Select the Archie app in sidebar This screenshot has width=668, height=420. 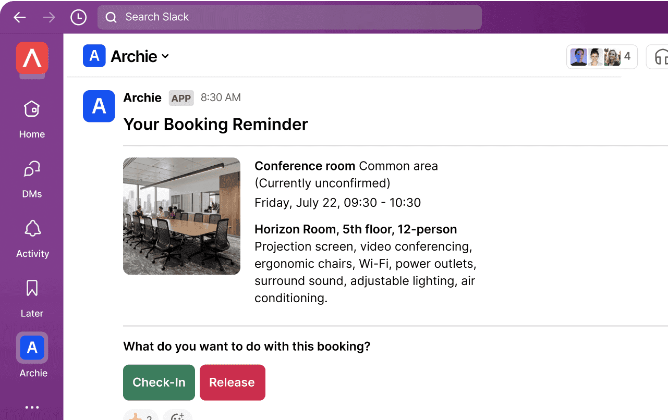click(x=32, y=348)
